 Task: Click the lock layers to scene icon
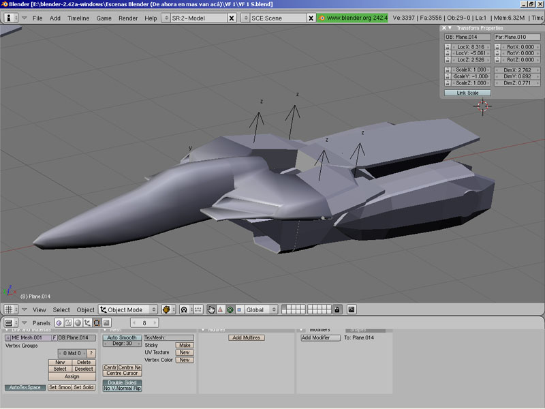click(337, 309)
